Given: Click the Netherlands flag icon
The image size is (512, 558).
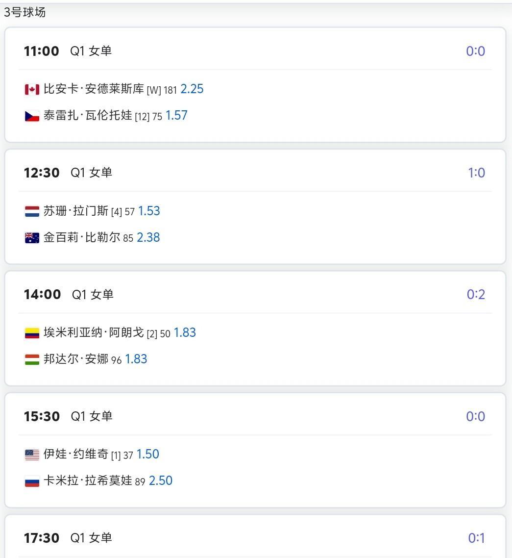Looking at the screenshot, I should pos(32,211).
